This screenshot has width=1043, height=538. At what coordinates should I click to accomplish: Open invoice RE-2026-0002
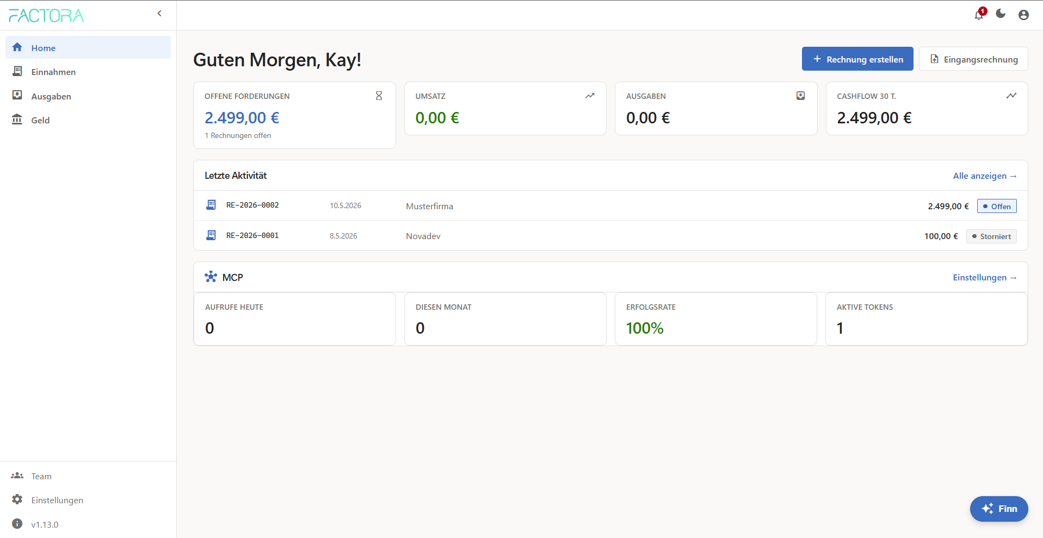click(x=252, y=205)
